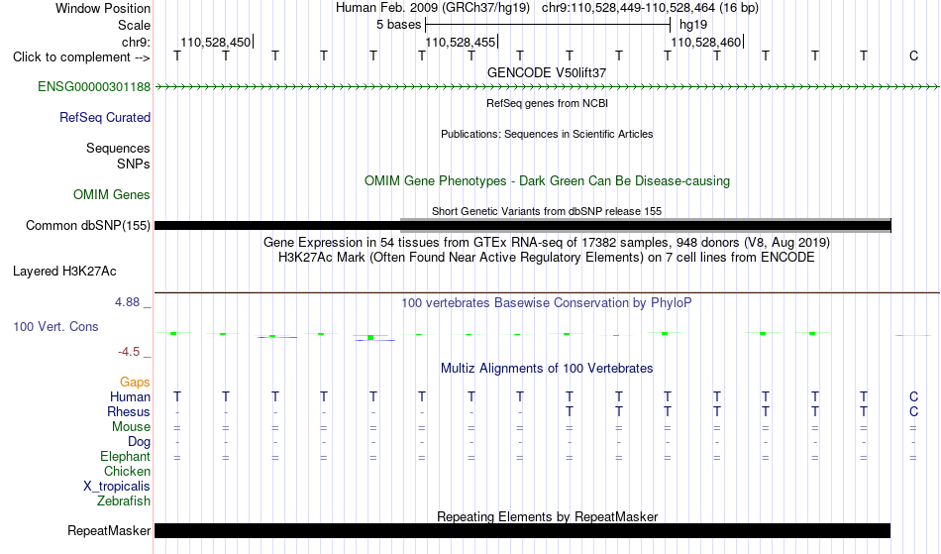Open the 100 Vert. Cons label
This screenshot has height=554, width=941.
point(55,326)
